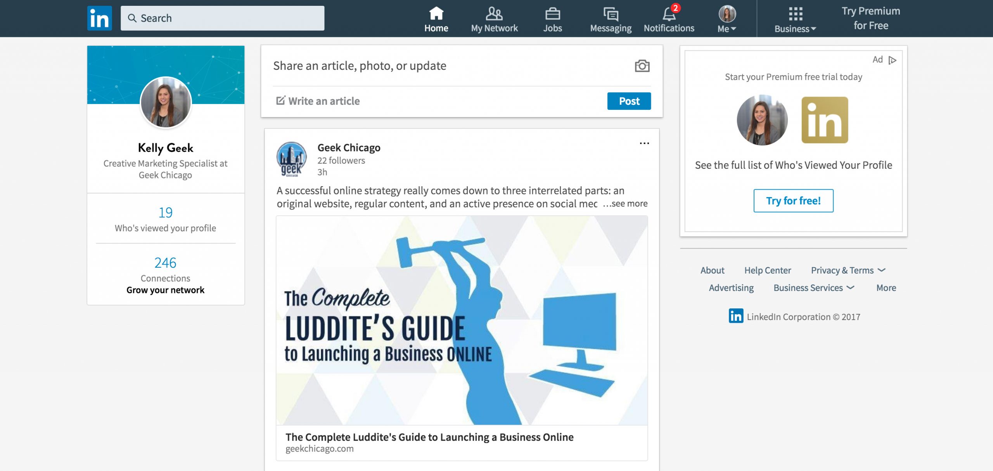Screen dimensions: 993x471
Task: Open the Messaging chat icon
Action: tap(611, 14)
